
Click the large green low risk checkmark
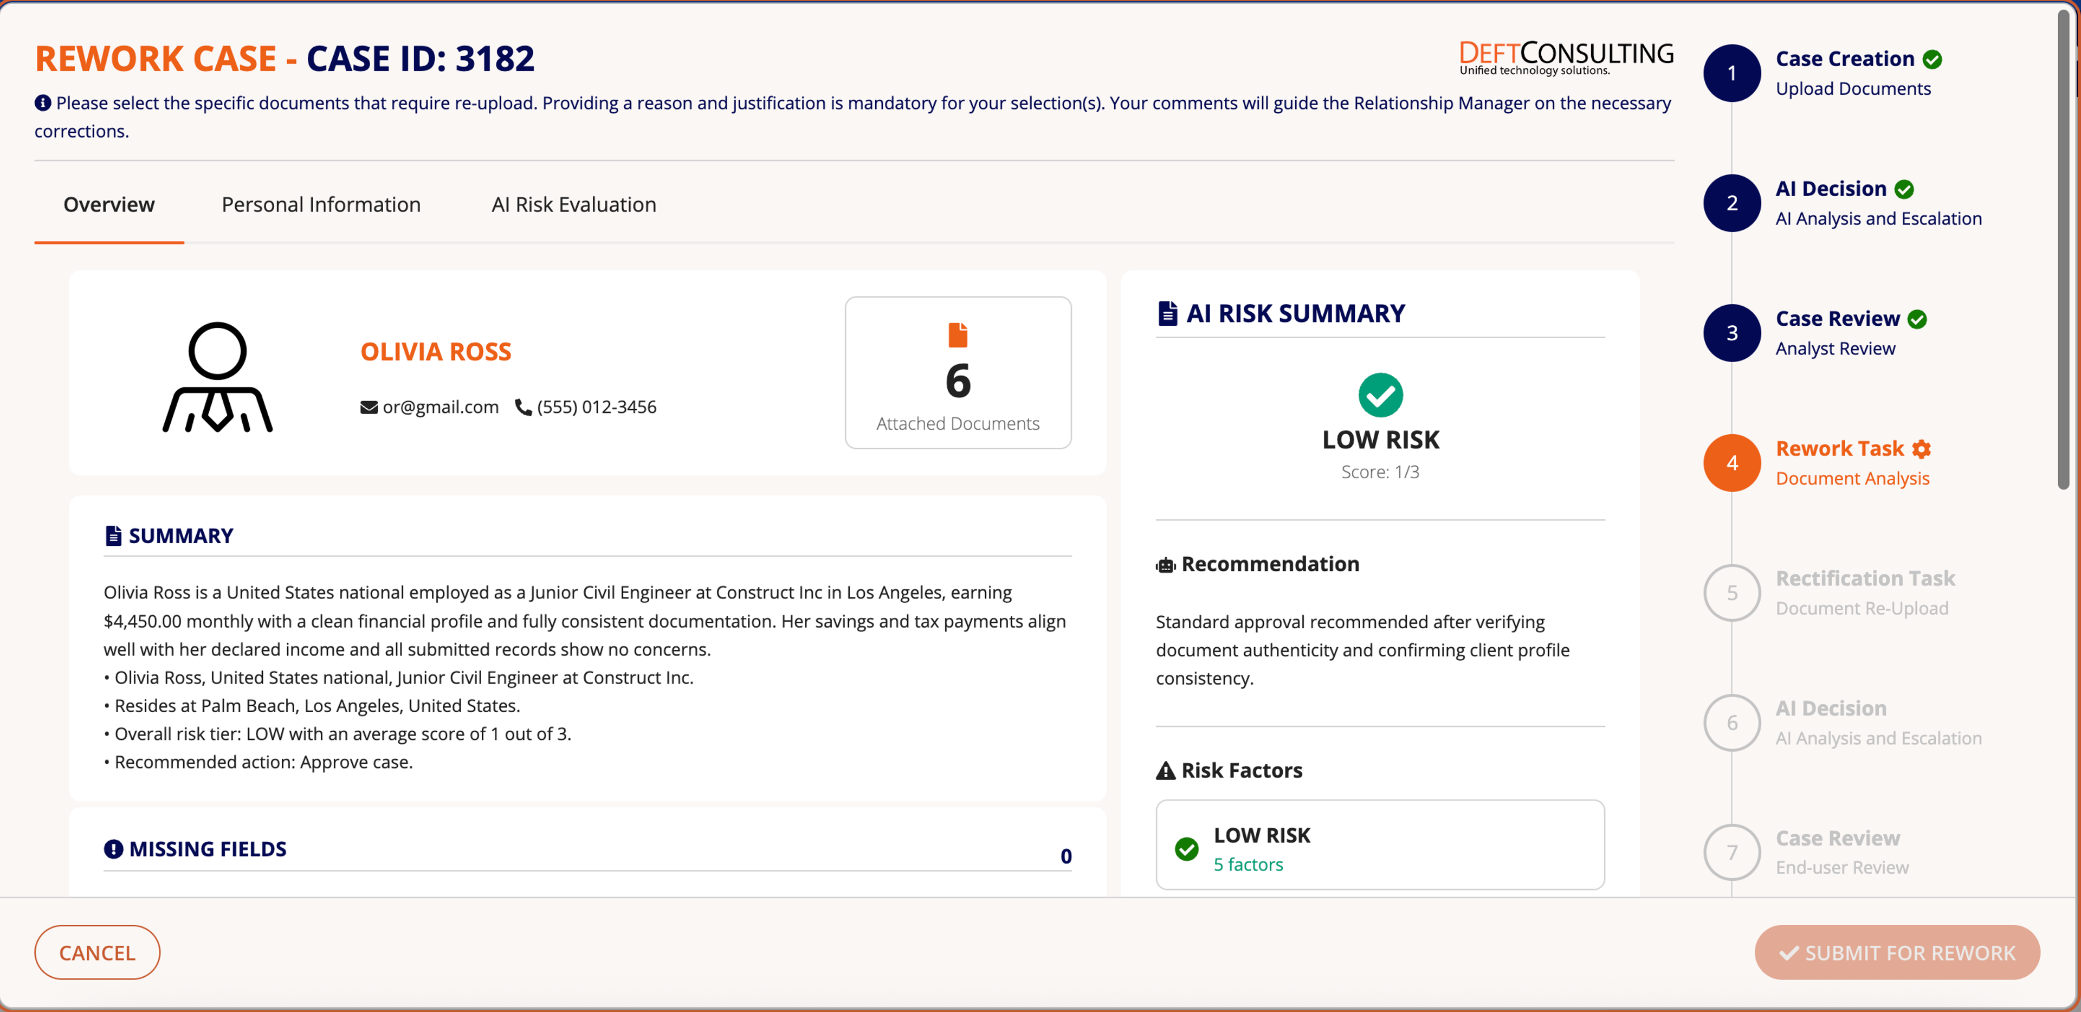click(x=1381, y=395)
